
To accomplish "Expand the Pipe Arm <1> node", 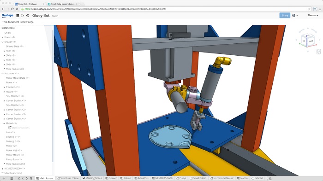I will 4,87.
